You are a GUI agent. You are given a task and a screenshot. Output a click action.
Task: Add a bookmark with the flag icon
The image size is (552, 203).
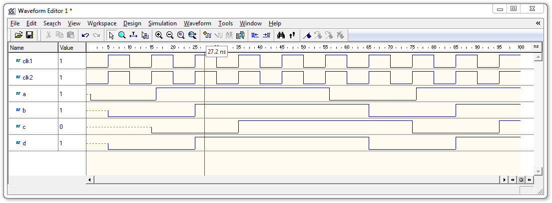click(x=307, y=35)
